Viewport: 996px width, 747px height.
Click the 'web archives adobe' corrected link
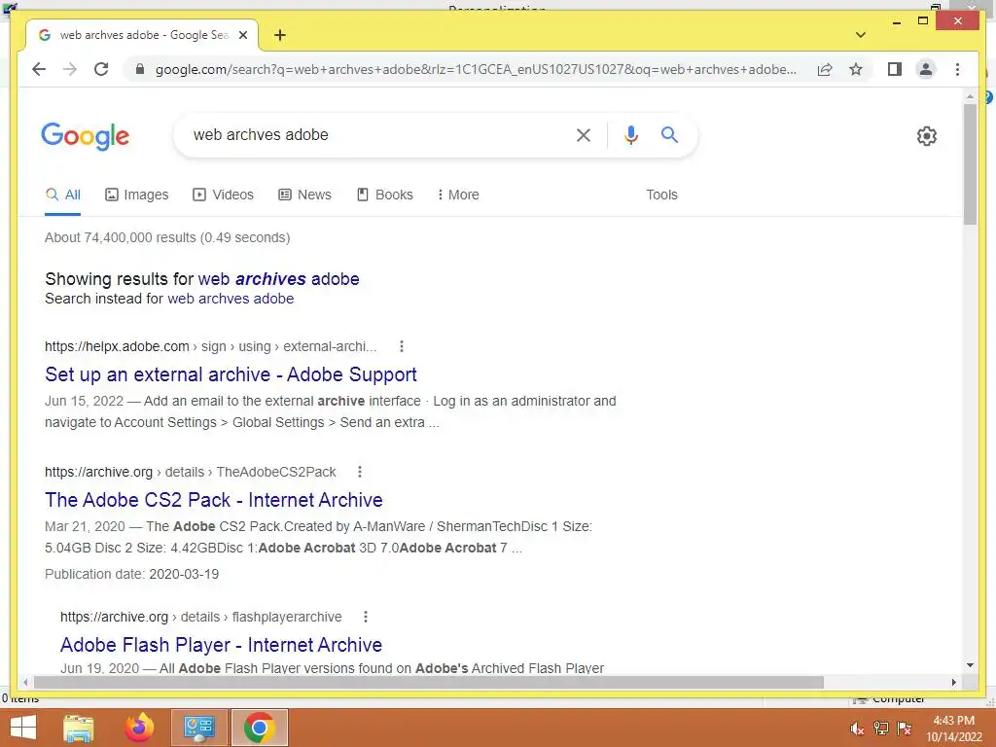click(x=279, y=279)
